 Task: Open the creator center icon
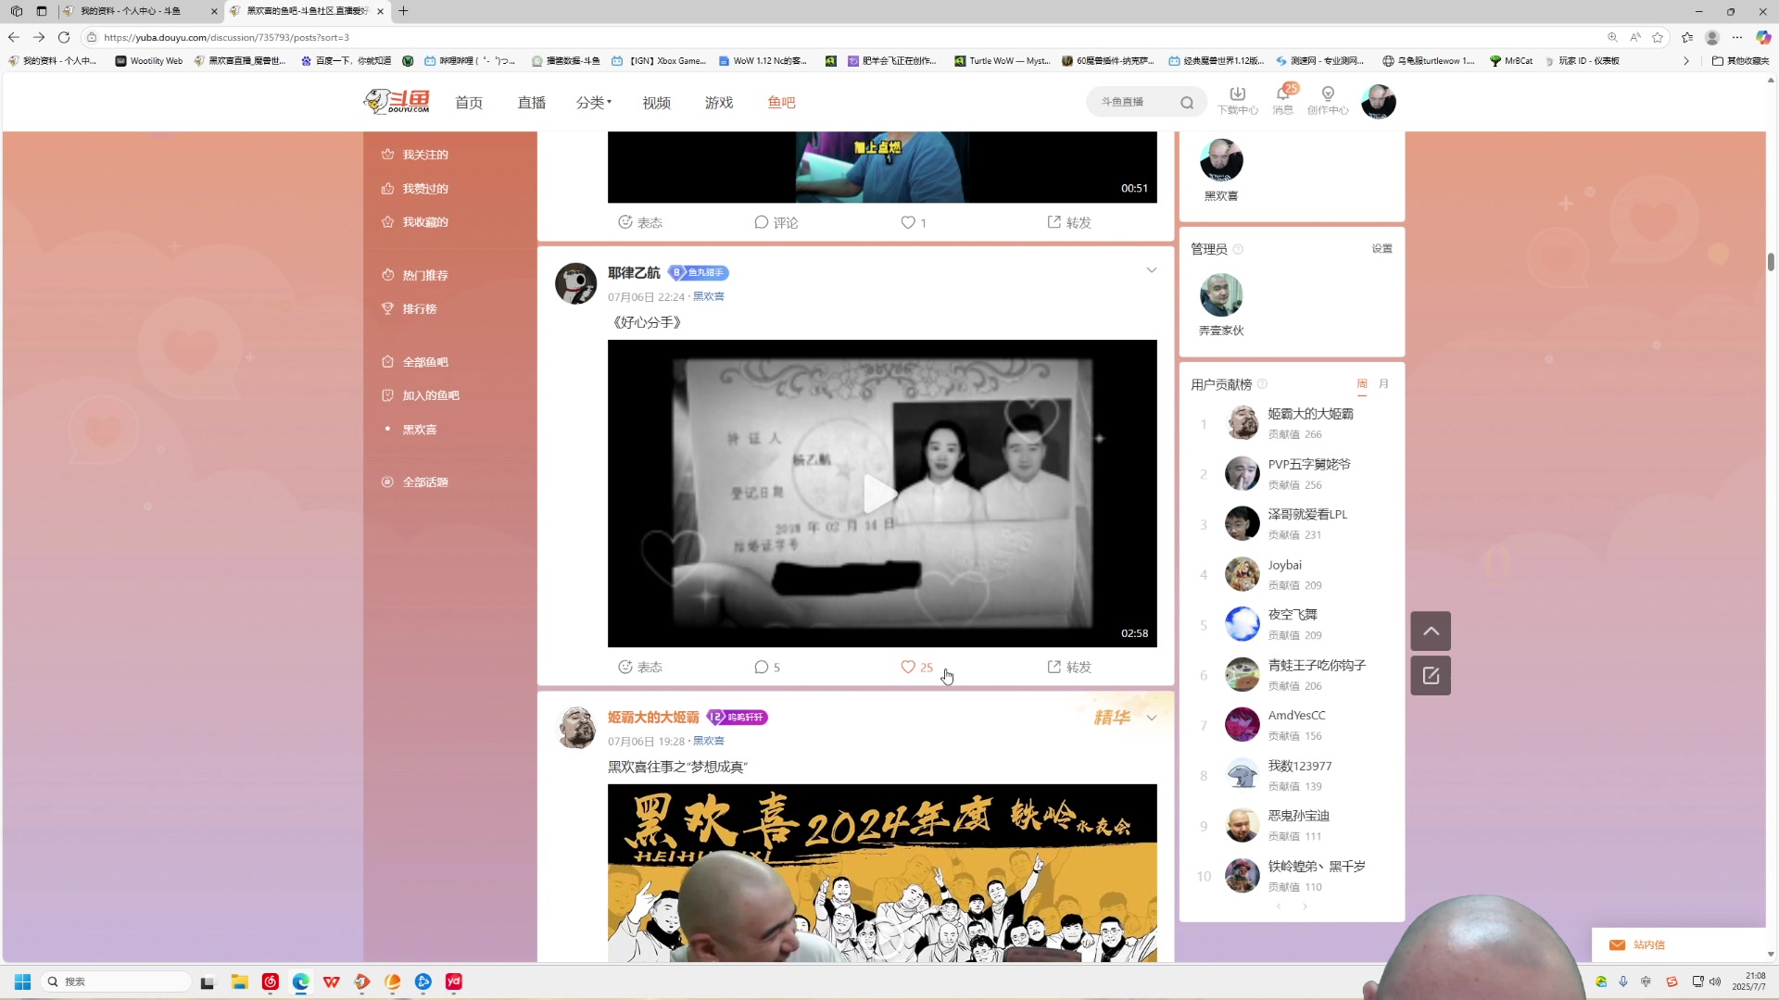coord(1328,100)
